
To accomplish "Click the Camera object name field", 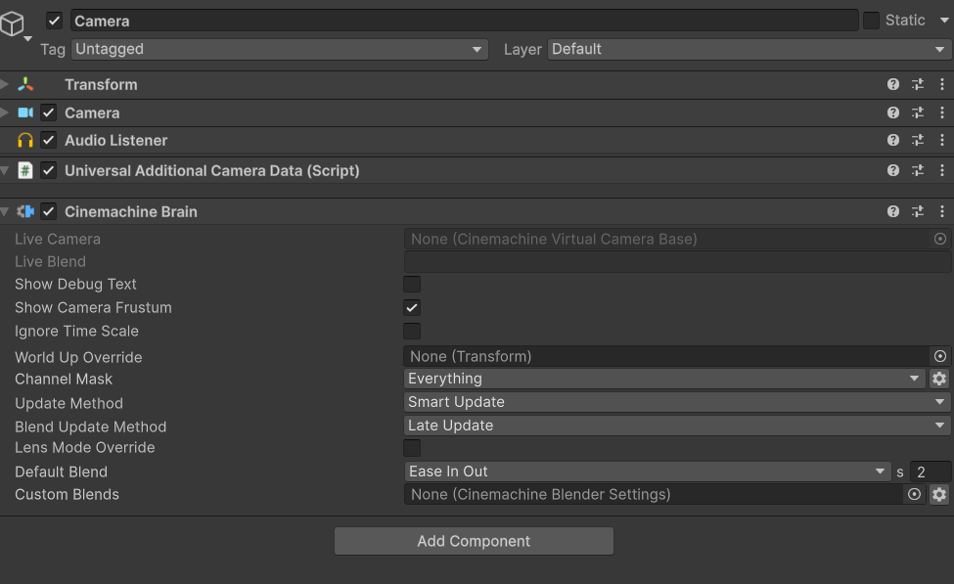I will pos(464,21).
